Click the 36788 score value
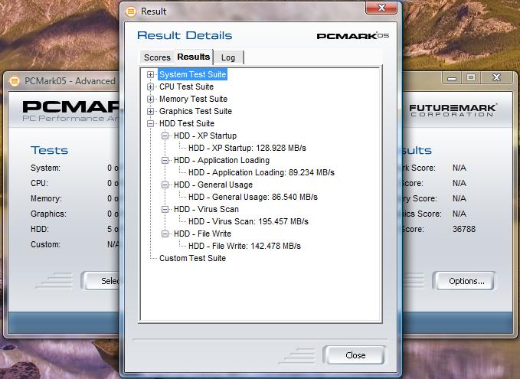The height and width of the screenshot is (379, 520). click(x=464, y=229)
